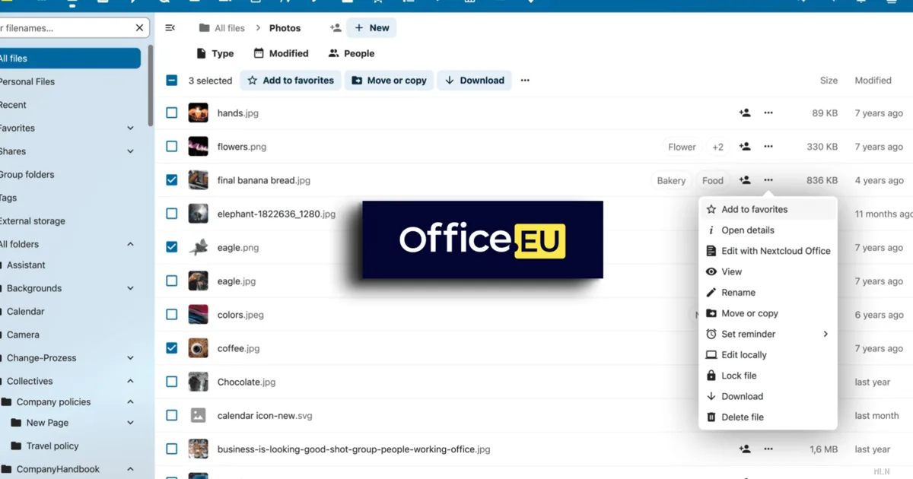Click the New button

(x=371, y=28)
